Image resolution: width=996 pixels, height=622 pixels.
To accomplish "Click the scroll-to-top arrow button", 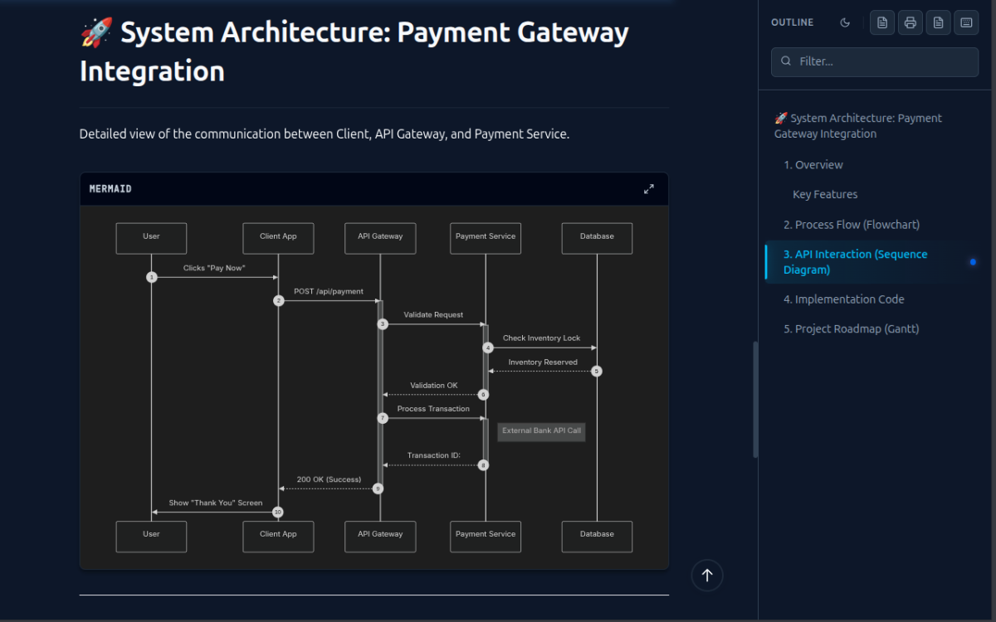I will [707, 575].
